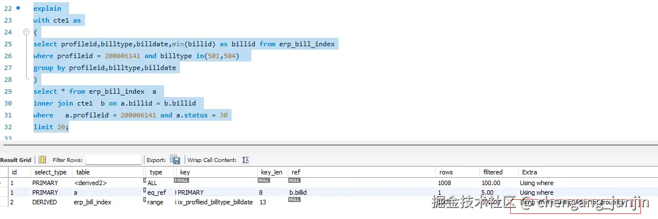Place cursor on 'with cte1 as' line
Image resolution: width=658 pixels, height=219 pixels.
(57, 20)
